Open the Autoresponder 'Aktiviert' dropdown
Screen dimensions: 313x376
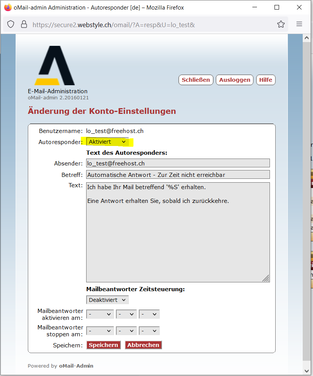pos(107,142)
